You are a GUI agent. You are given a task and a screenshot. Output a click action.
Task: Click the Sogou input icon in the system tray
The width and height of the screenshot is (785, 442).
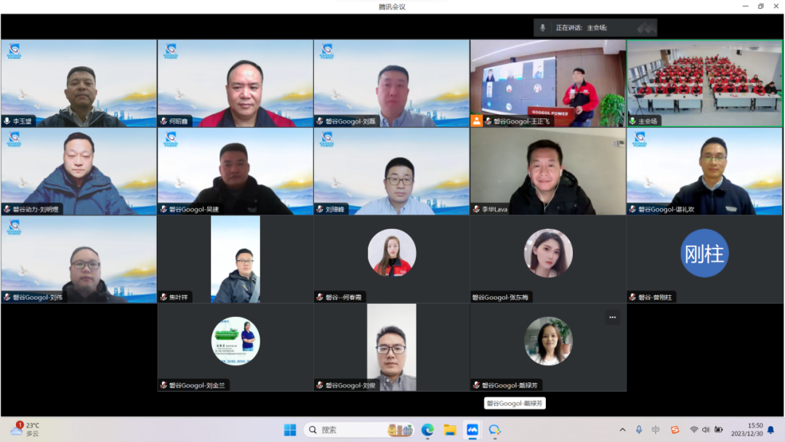click(x=675, y=430)
